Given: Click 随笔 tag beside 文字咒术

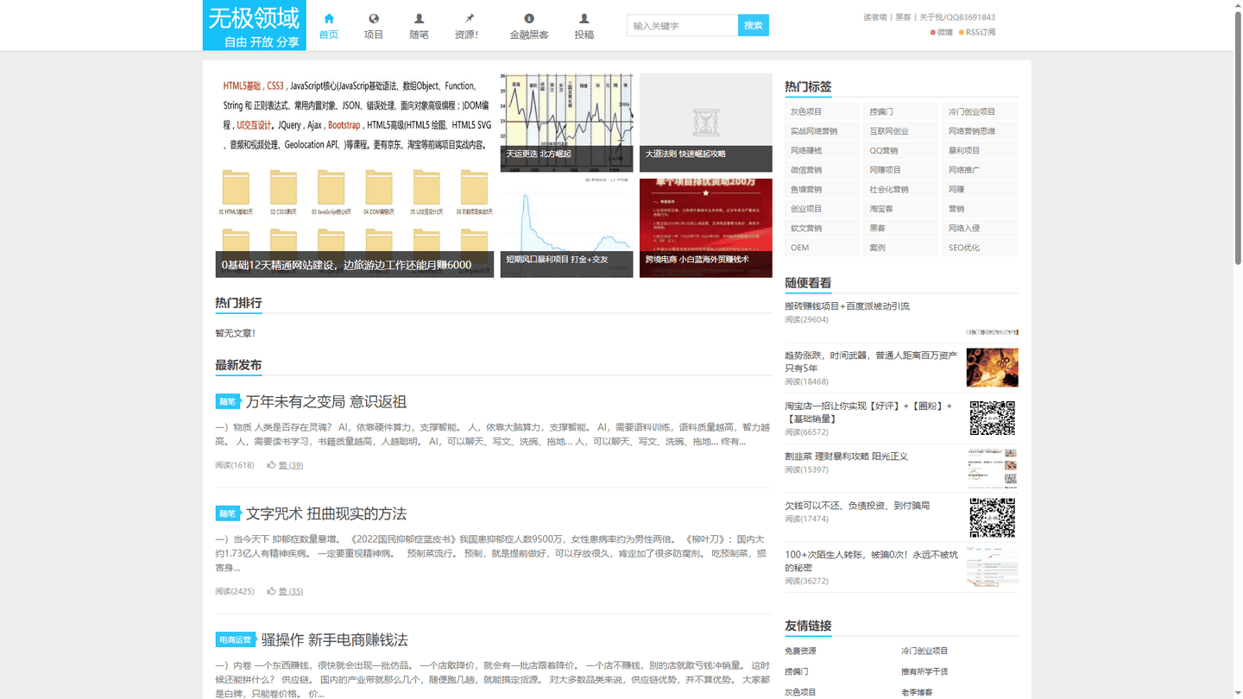Looking at the screenshot, I should tap(227, 513).
